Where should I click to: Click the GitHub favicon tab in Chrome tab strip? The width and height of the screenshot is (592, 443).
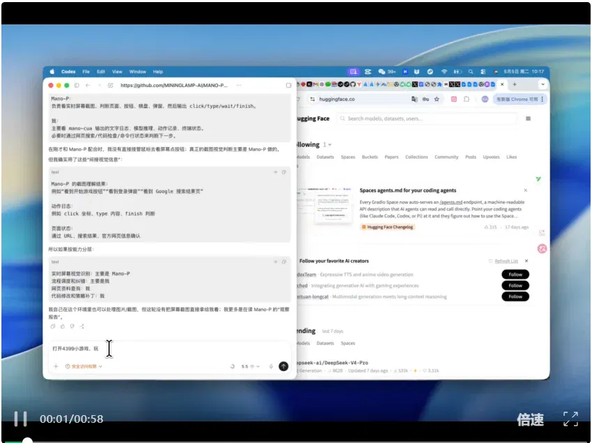pos(352,84)
